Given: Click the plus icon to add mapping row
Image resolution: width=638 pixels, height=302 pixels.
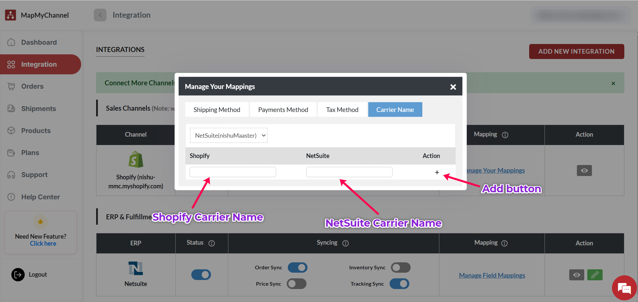Looking at the screenshot, I should click(437, 172).
